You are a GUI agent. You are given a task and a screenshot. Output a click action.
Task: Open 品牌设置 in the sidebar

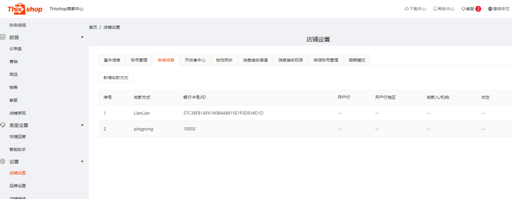pos(18,186)
